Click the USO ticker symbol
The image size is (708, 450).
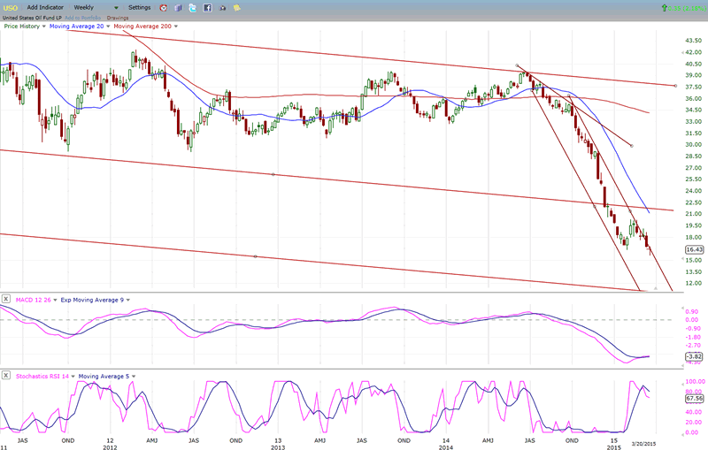click(x=10, y=7)
